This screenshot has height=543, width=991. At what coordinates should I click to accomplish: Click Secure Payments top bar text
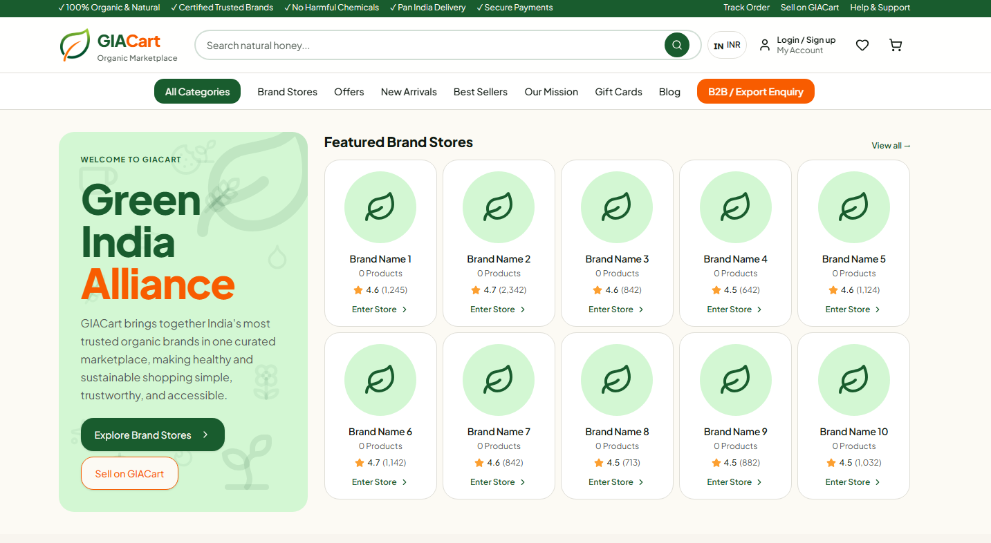tap(515, 8)
